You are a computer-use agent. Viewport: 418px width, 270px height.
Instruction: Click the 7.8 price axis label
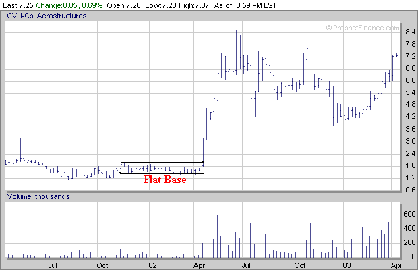coord(411,44)
